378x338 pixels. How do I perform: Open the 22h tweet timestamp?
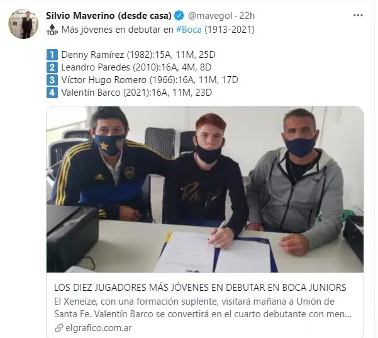tap(247, 16)
